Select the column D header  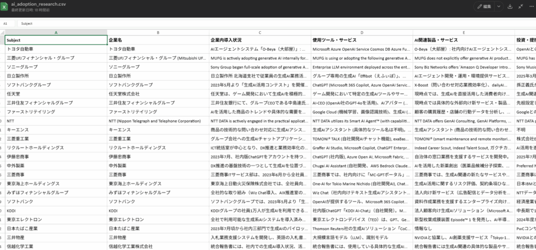(x=362, y=33)
